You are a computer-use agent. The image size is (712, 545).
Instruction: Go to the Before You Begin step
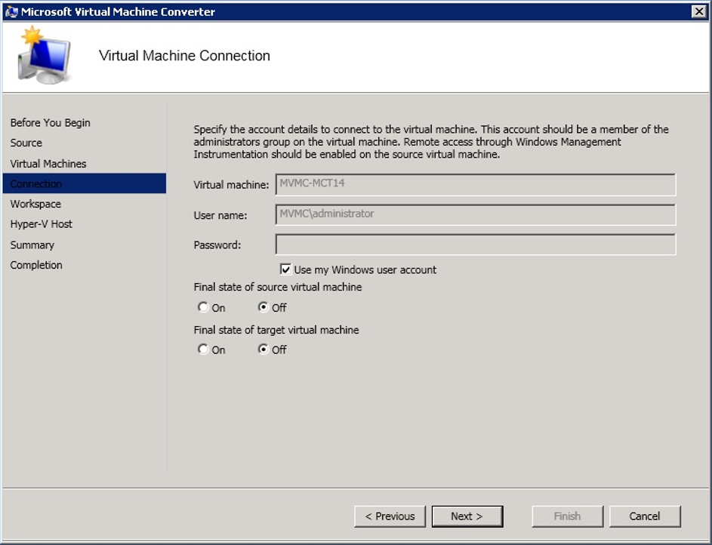pyautogui.click(x=50, y=122)
